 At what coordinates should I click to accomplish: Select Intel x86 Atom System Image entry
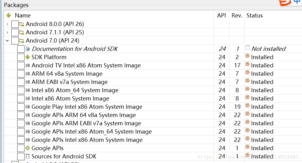(x=70, y=99)
